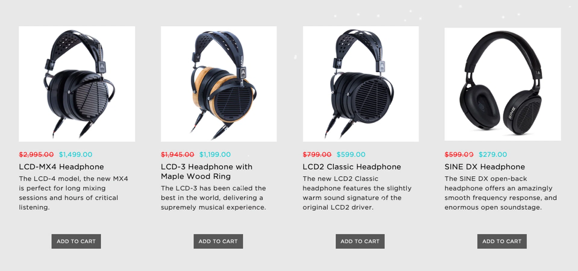The width and height of the screenshot is (578, 271).
Task: Add LCD-3 Maple Wood headphone to cart
Action: coord(218,241)
